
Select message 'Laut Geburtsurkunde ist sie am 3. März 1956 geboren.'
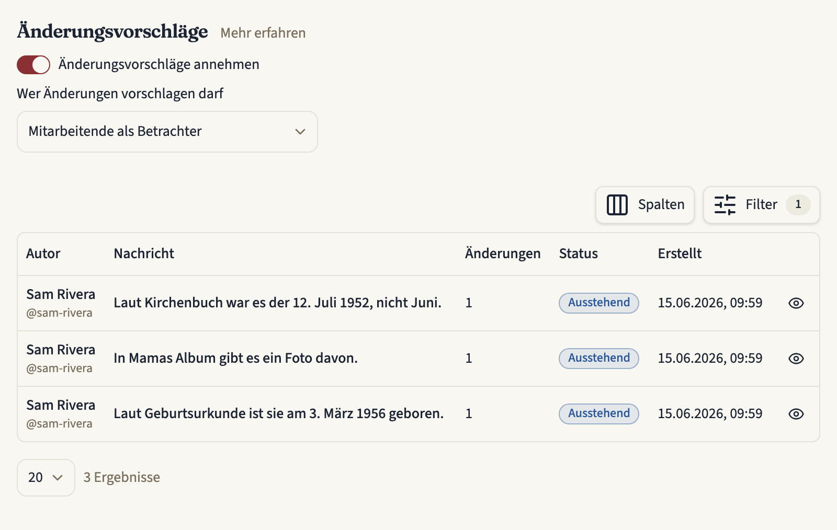(x=278, y=414)
